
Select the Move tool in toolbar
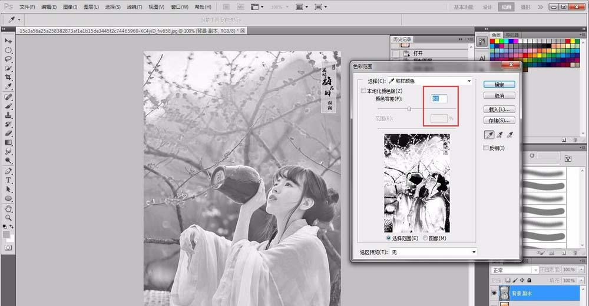click(x=8, y=41)
